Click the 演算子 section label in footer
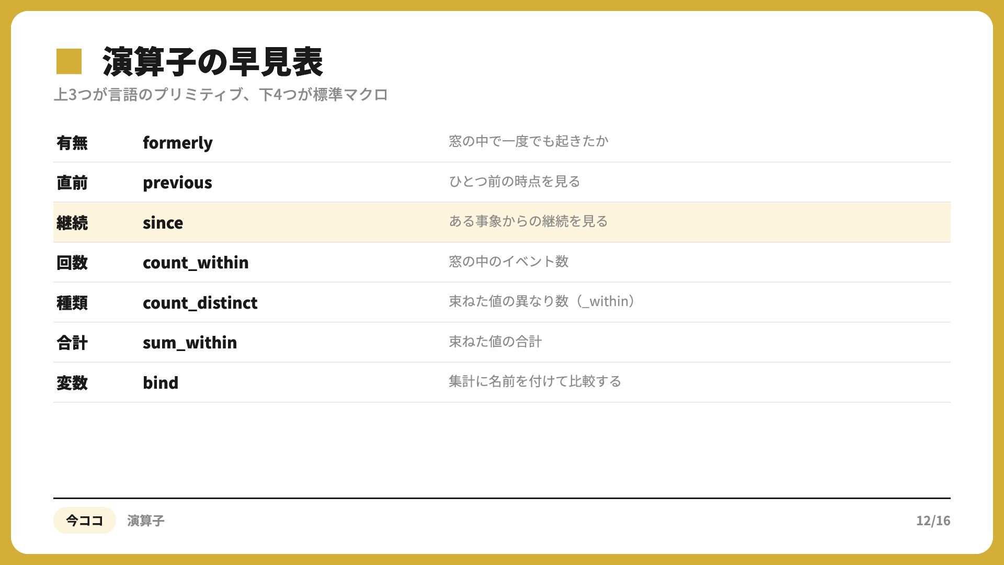Screen dimensions: 1004x565 (x=146, y=521)
